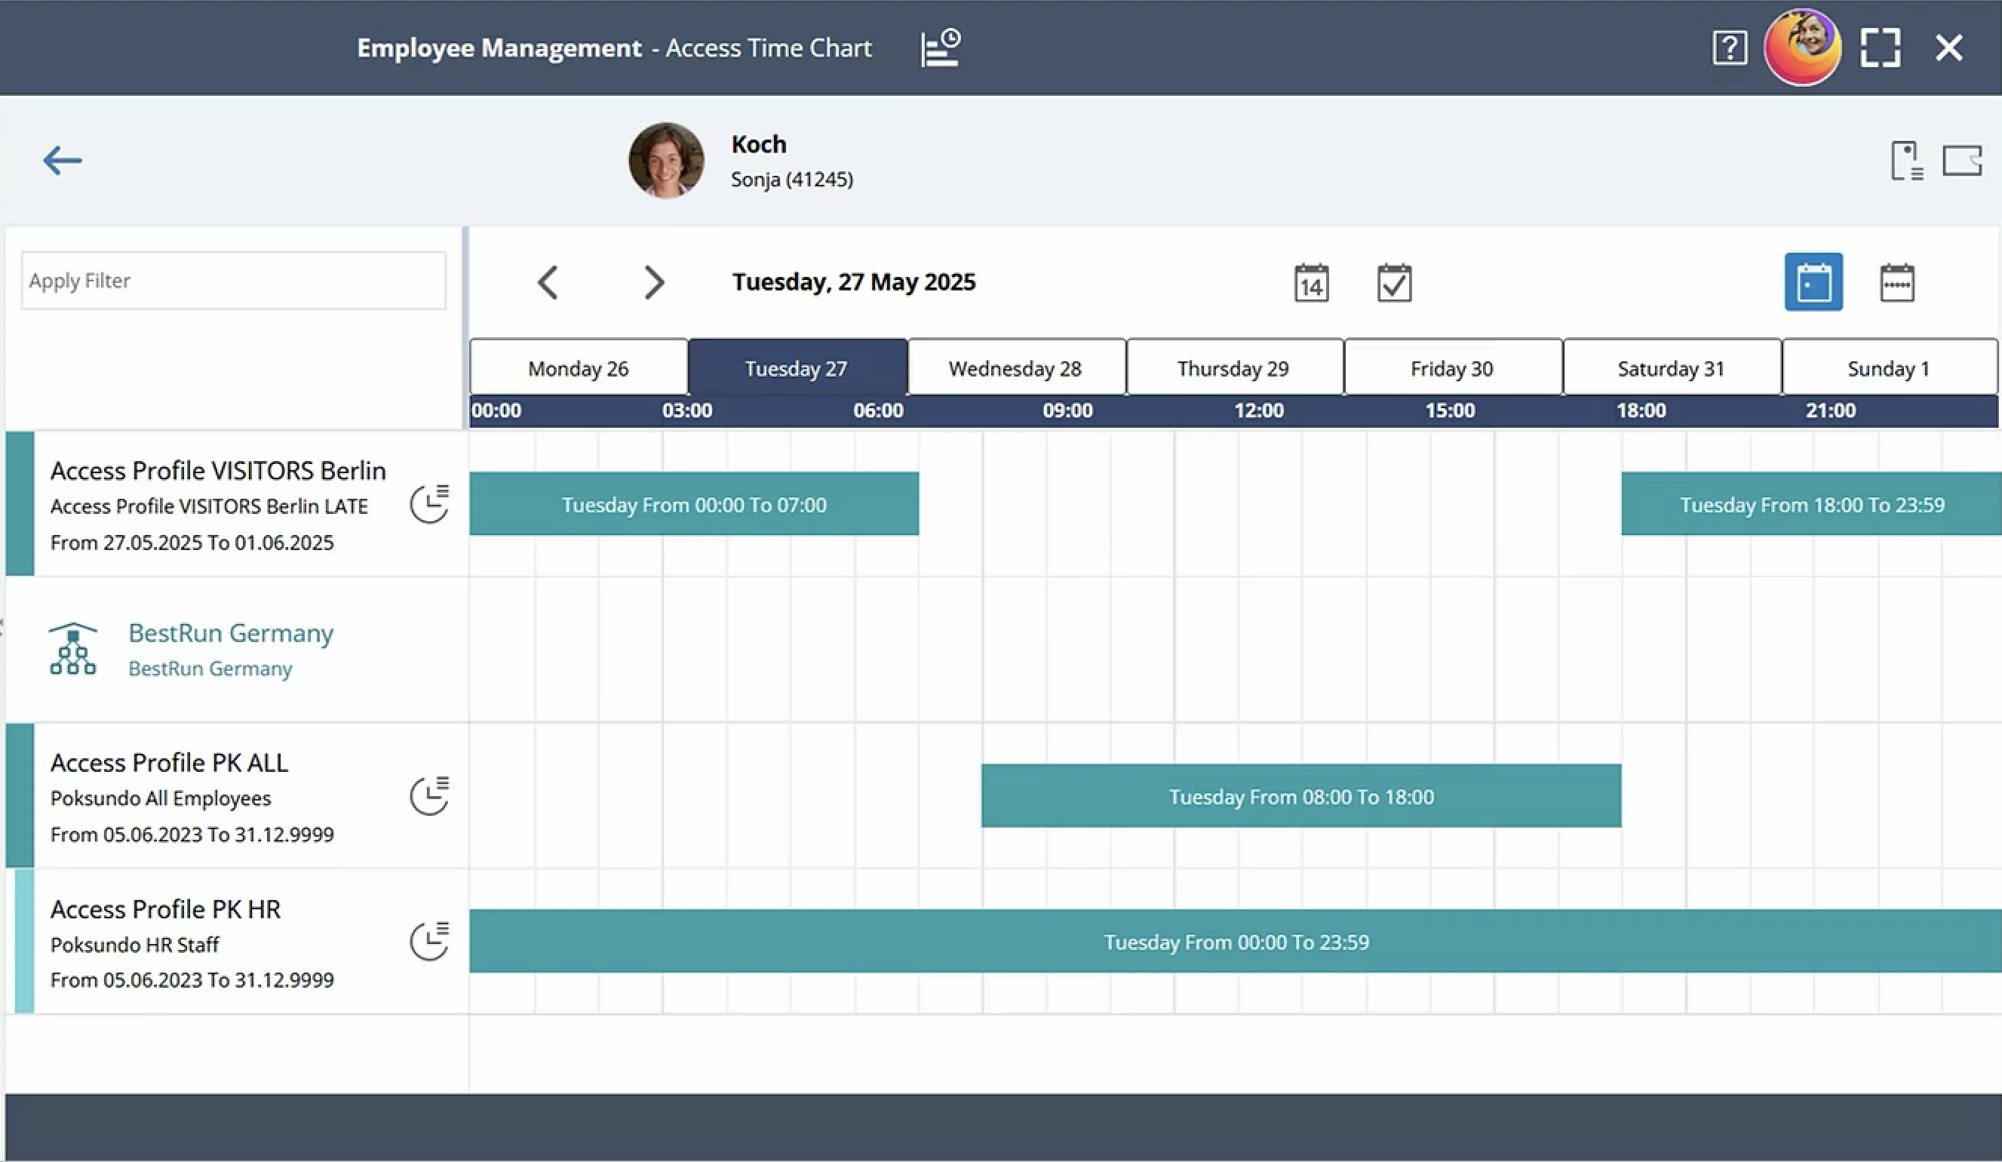Screen dimensions: 2002x1162
Task: Select the Friday 30 tab
Action: (x=1453, y=368)
